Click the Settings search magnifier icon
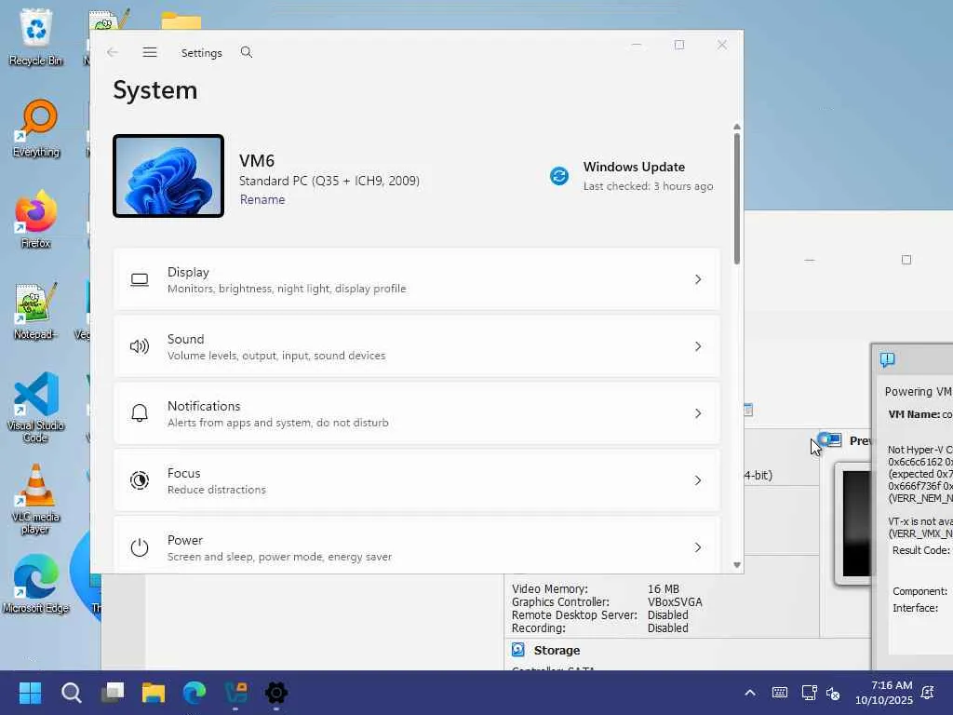953x715 pixels. [x=247, y=53]
